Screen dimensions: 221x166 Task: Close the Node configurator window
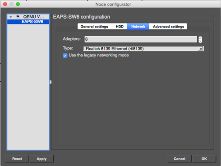point(5,4)
